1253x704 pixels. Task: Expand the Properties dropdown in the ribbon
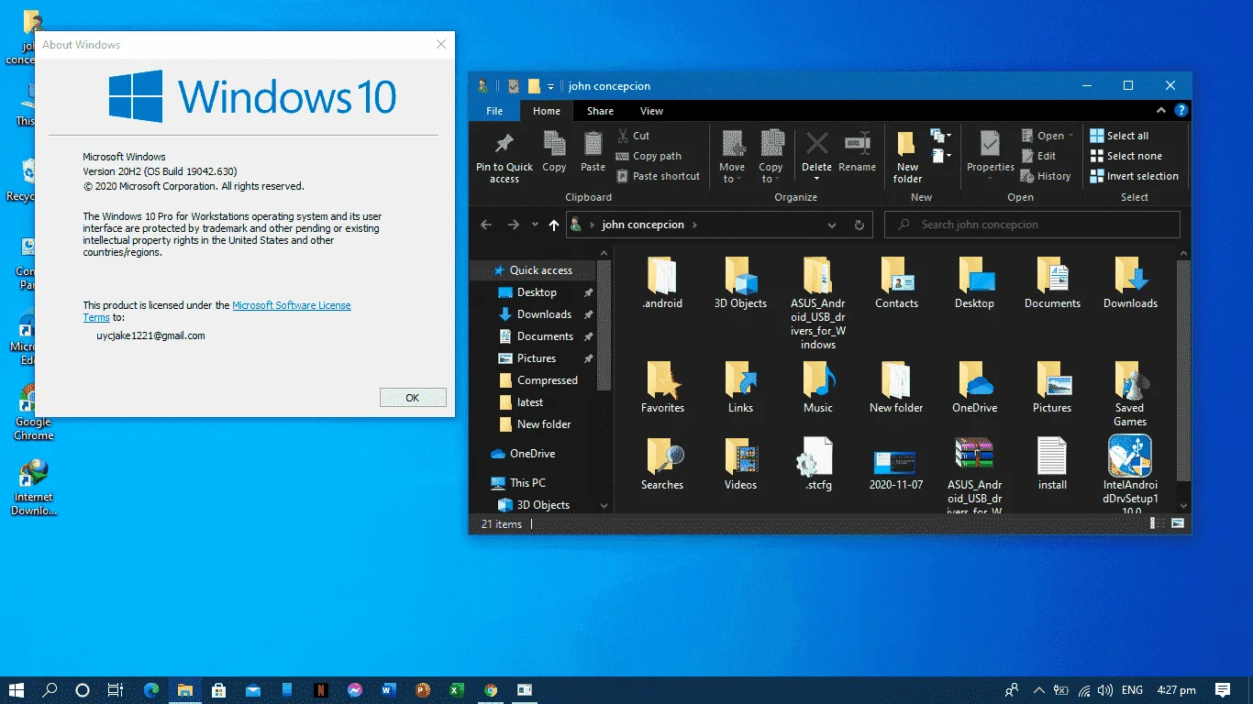tap(990, 178)
